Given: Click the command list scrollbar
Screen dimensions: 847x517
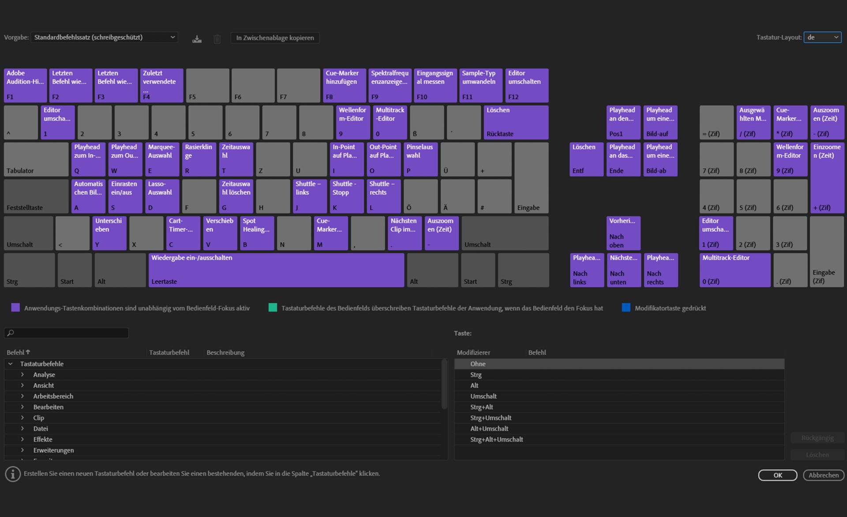Looking at the screenshot, I should (x=444, y=384).
